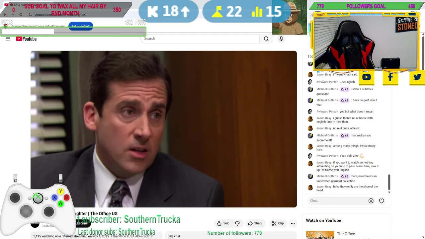
Task: Reload the page with the browser refresh icon
Action: (x=21, y=15)
